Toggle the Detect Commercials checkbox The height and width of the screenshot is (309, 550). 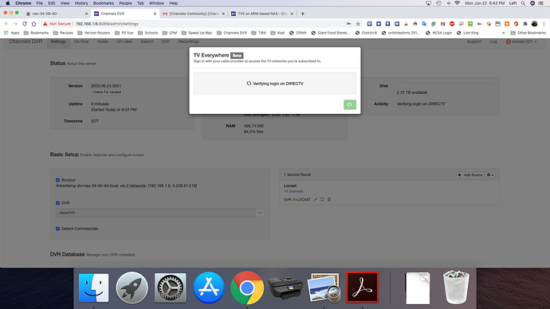(x=57, y=229)
